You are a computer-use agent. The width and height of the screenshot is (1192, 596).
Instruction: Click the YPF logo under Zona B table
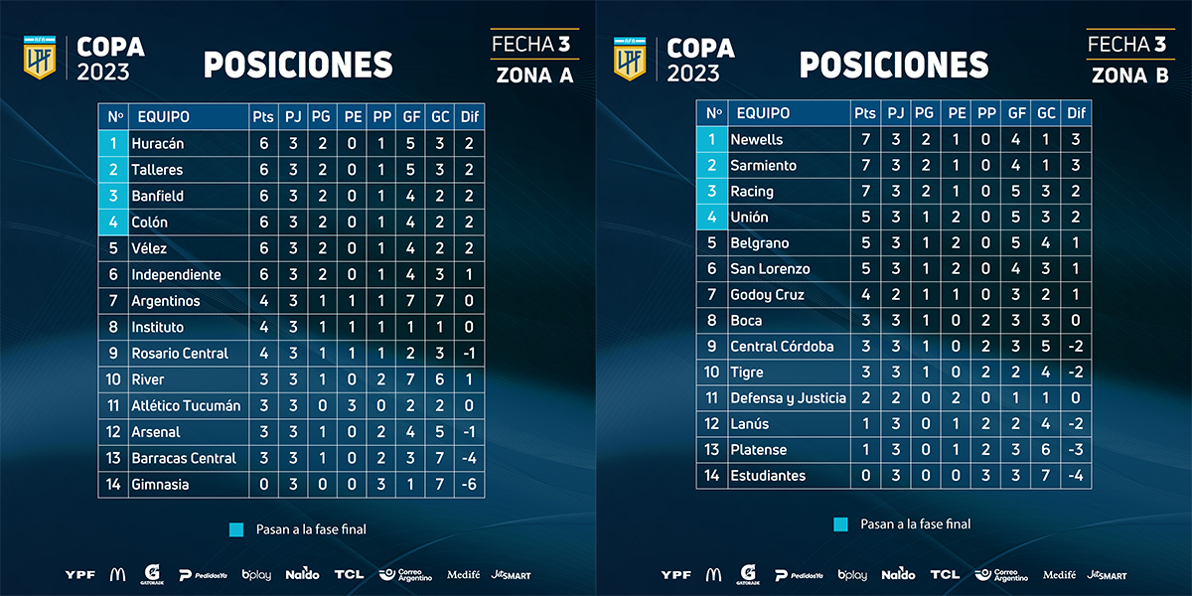pos(676,574)
